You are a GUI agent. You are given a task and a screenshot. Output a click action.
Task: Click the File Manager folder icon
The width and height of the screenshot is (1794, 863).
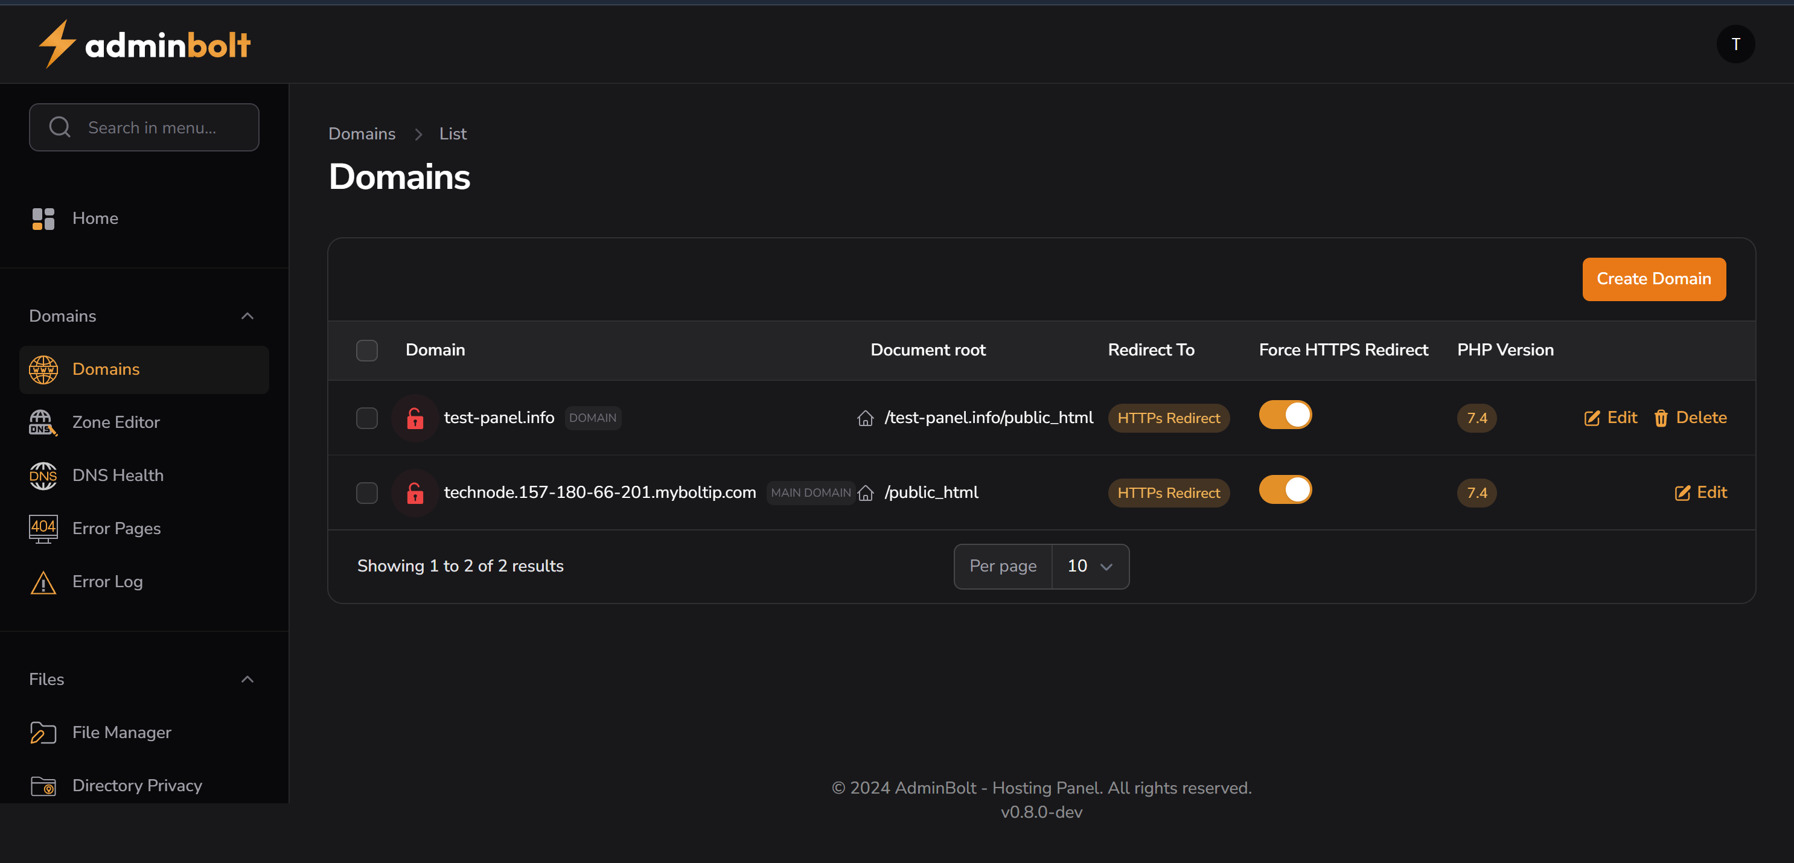coord(42,733)
